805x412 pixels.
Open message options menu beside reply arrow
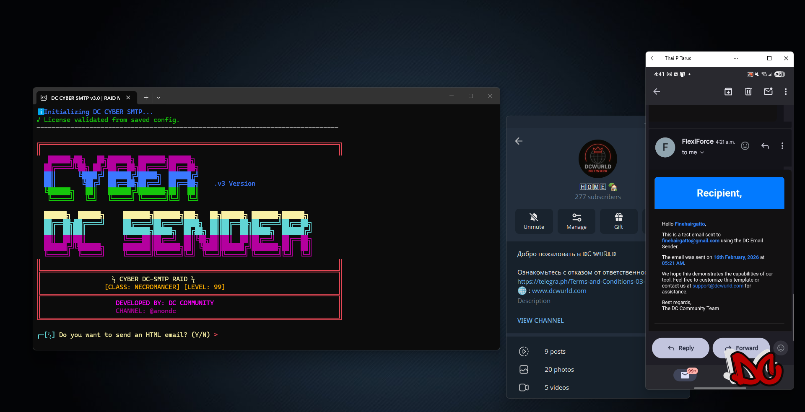pos(782,145)
